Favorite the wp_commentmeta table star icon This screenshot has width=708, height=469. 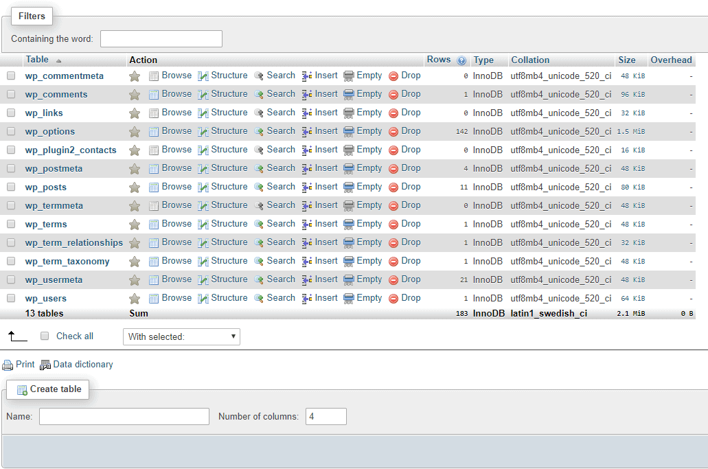pyautogui.click(x=135, y=76)
